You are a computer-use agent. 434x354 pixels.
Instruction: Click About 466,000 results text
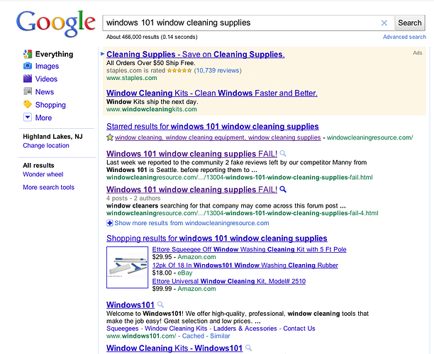[152, 37]
